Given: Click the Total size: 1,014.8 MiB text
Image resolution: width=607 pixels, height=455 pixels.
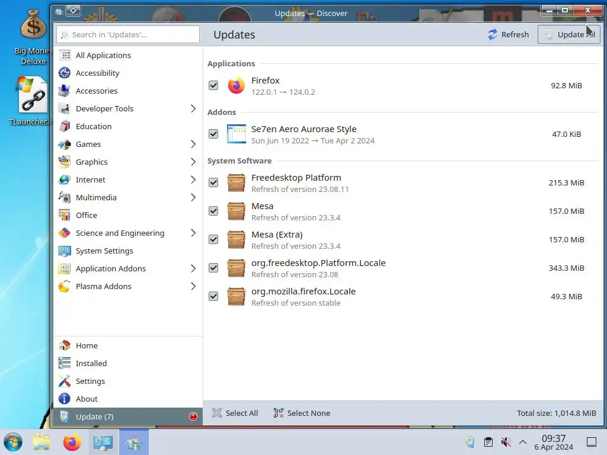Looking at the screenshot, I should (x=556, y=413).
